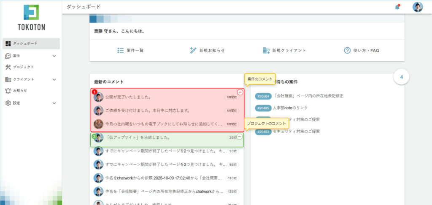432x205 pixels.
Task: Click the round badge showing 4
Action: [401, 77]
